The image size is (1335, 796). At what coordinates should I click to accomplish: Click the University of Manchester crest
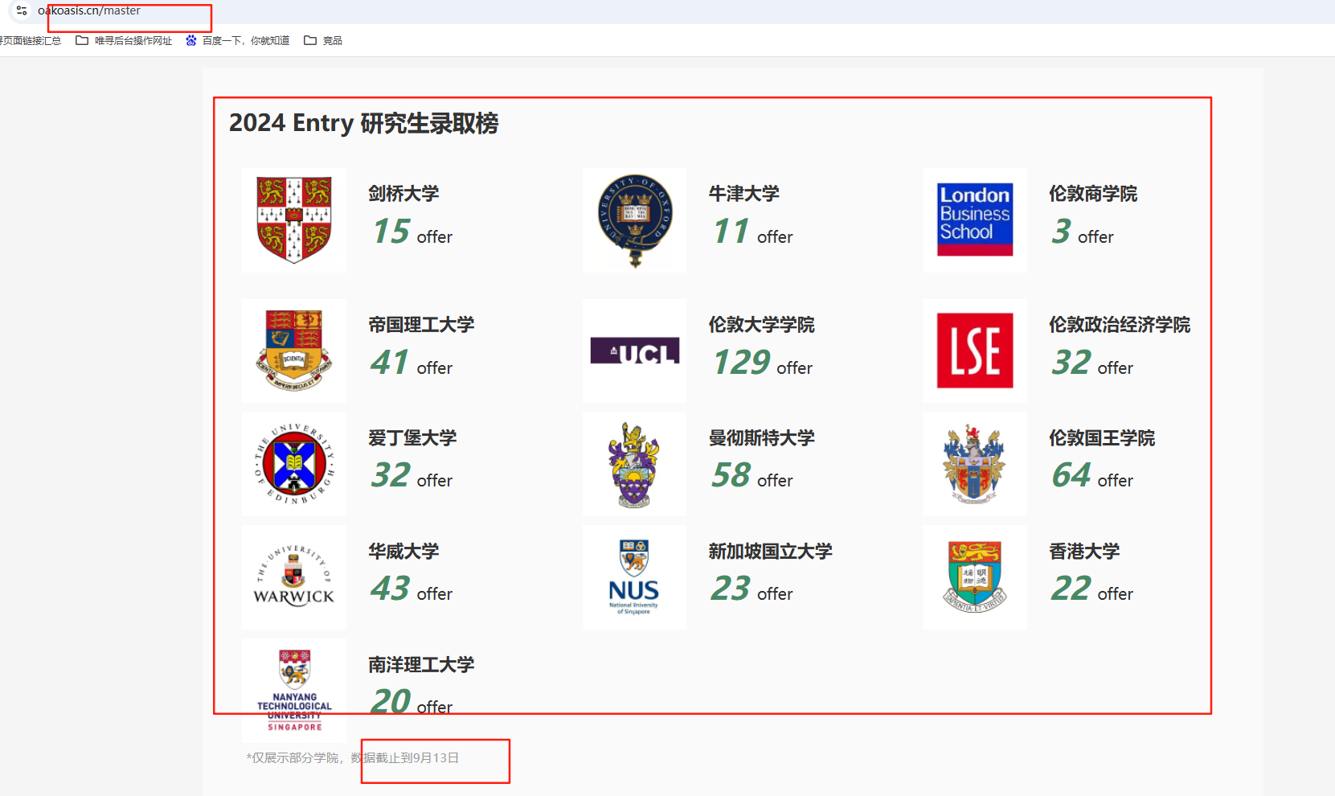tap(634, 464)
